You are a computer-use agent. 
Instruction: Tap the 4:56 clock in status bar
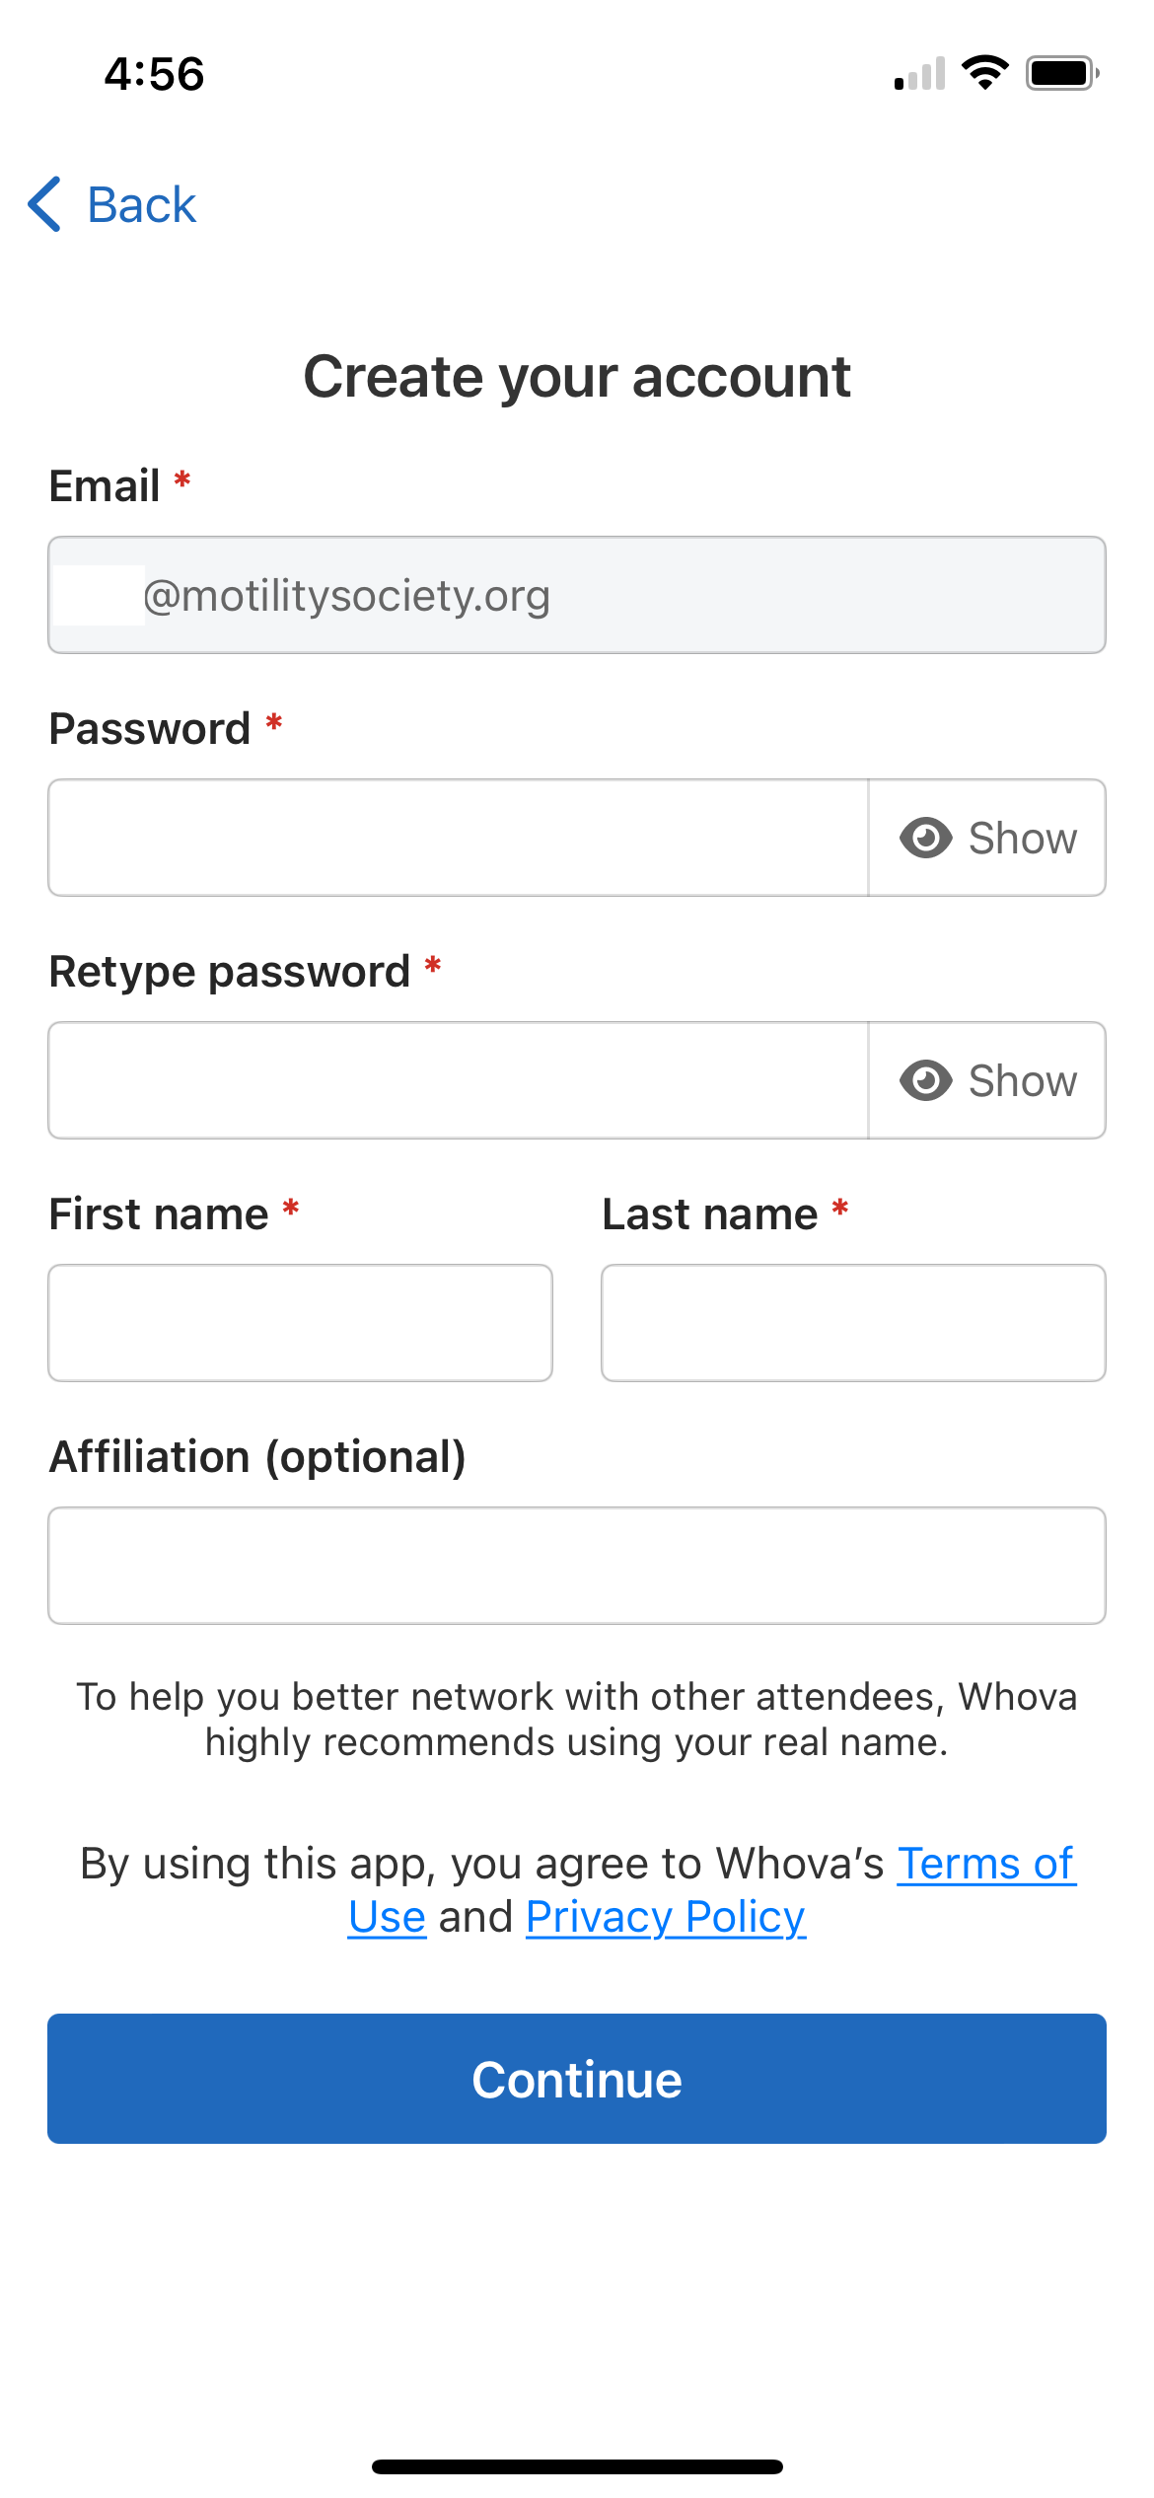pyautogui.click(x=155, y=74)
